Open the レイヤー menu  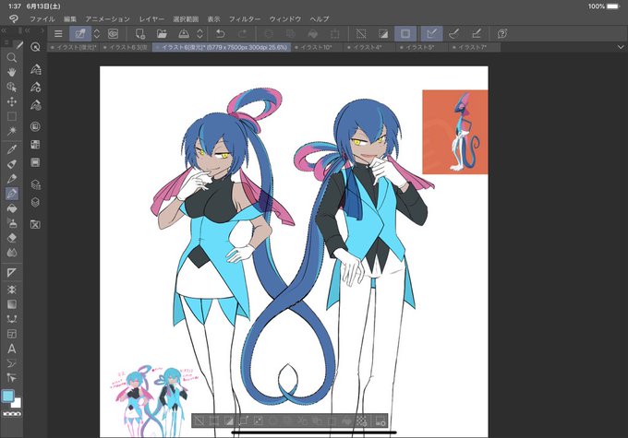click(x=151, y=18)
